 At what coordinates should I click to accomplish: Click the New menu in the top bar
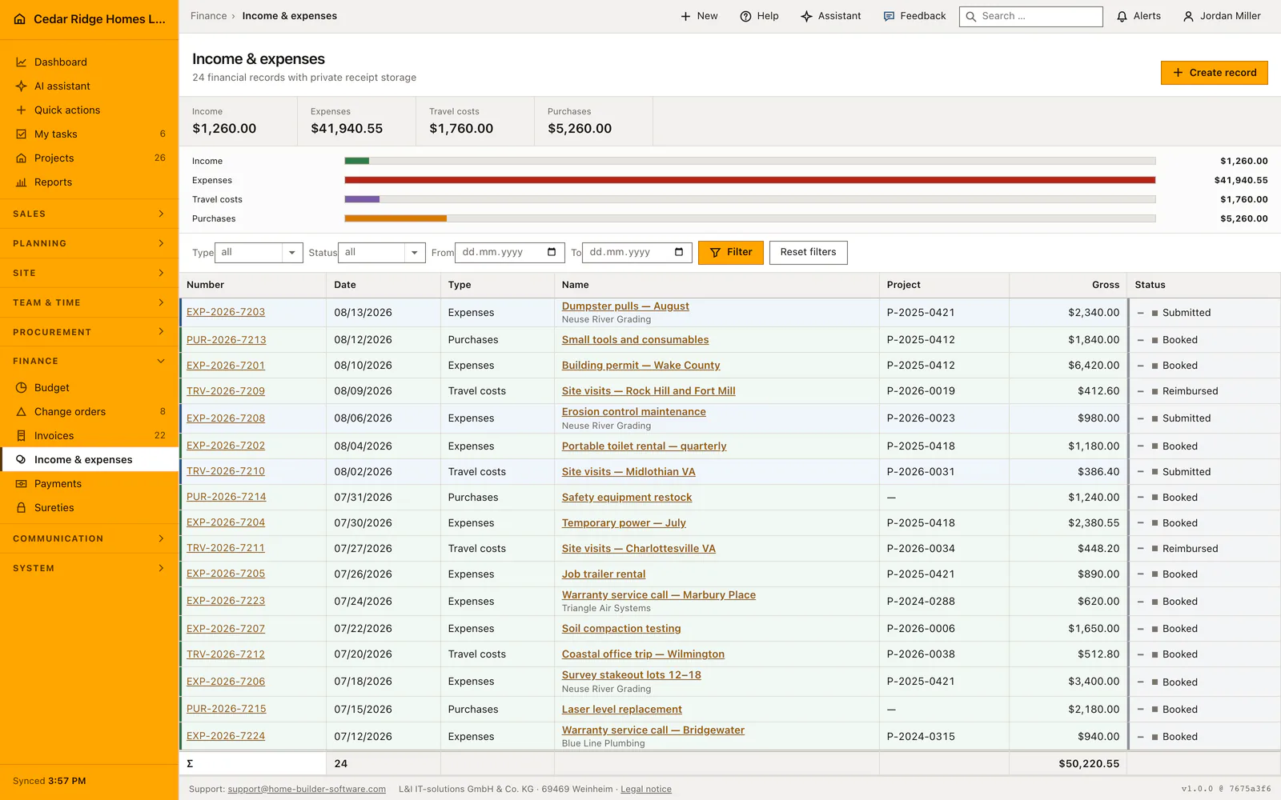coord(699,16)
